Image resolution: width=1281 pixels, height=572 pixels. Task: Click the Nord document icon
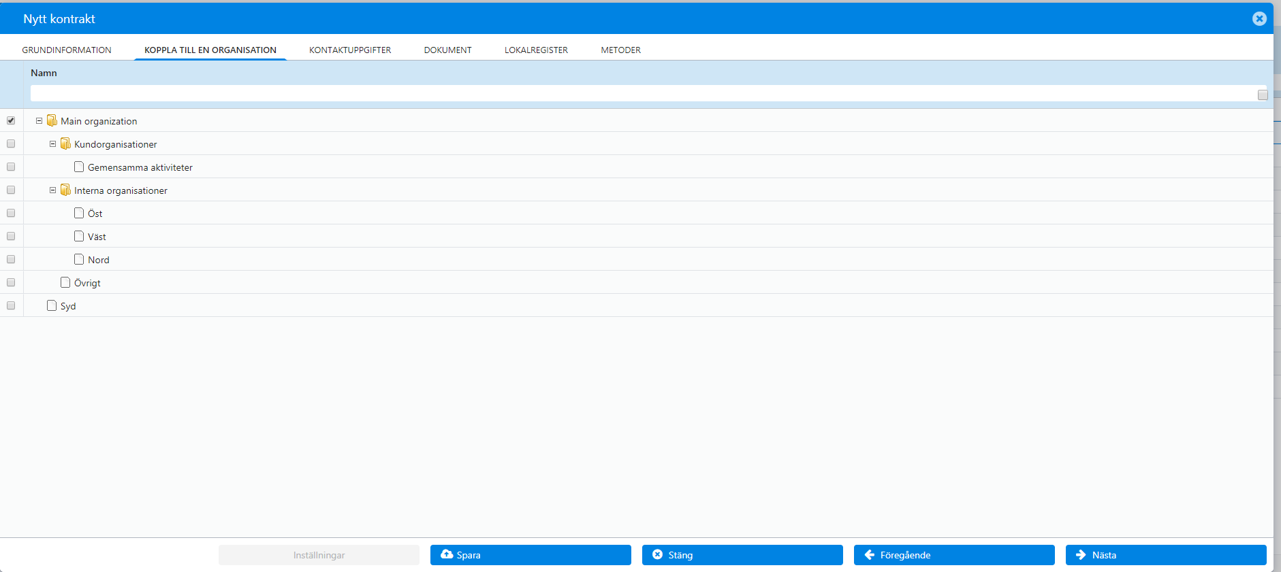(x=79, y=259)
